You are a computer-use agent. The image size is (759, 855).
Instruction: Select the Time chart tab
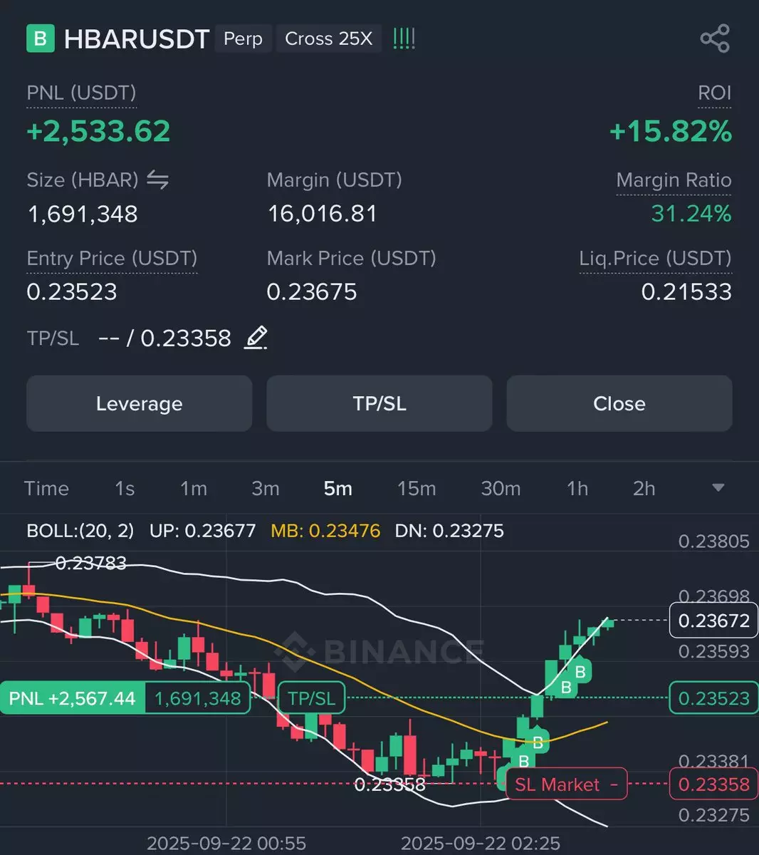pyautogui.click(x=46, y=488)
